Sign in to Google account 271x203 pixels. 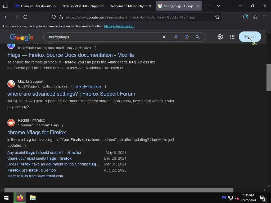coord(250,36)
